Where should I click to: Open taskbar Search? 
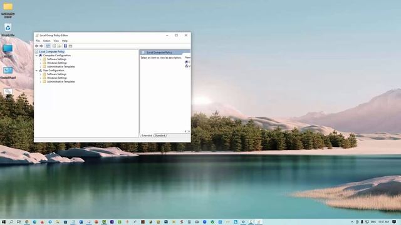11,222
